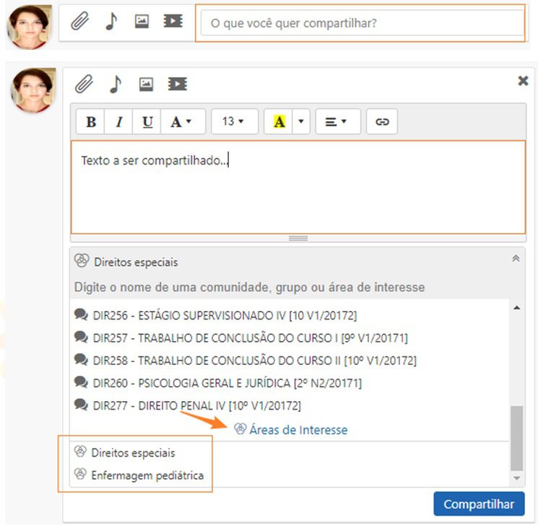Click the community name search field
This screenshot has width=538, height=528.
click(290, 287)
